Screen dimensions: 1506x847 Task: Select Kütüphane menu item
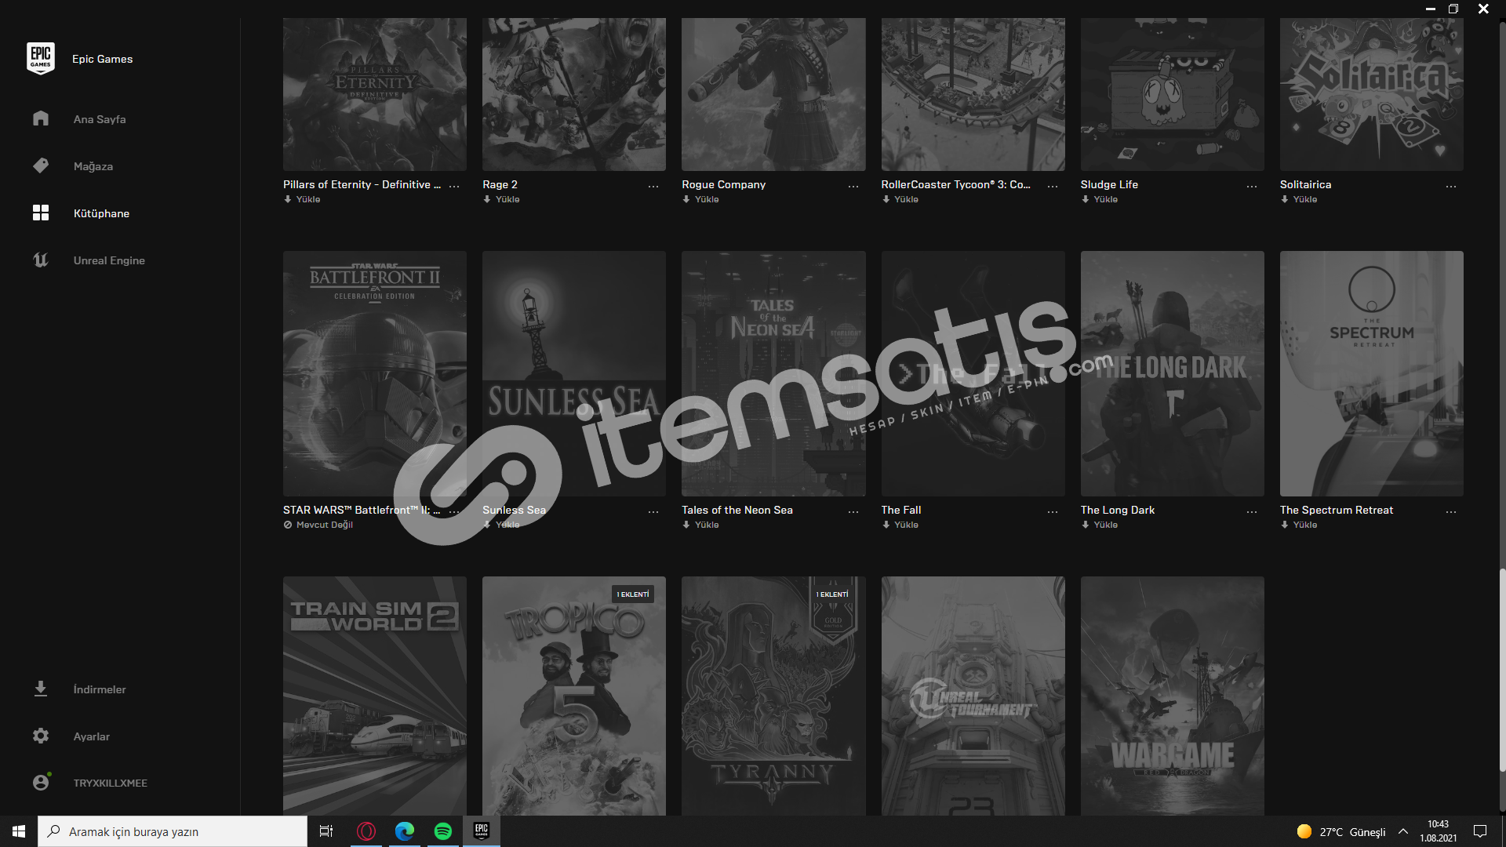click(101, 213)
